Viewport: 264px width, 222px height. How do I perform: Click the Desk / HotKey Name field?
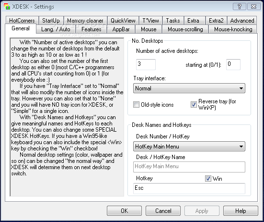189,167
